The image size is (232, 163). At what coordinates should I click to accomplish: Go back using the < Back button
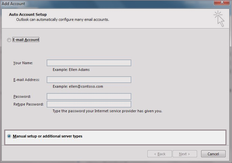coord(159,154)
